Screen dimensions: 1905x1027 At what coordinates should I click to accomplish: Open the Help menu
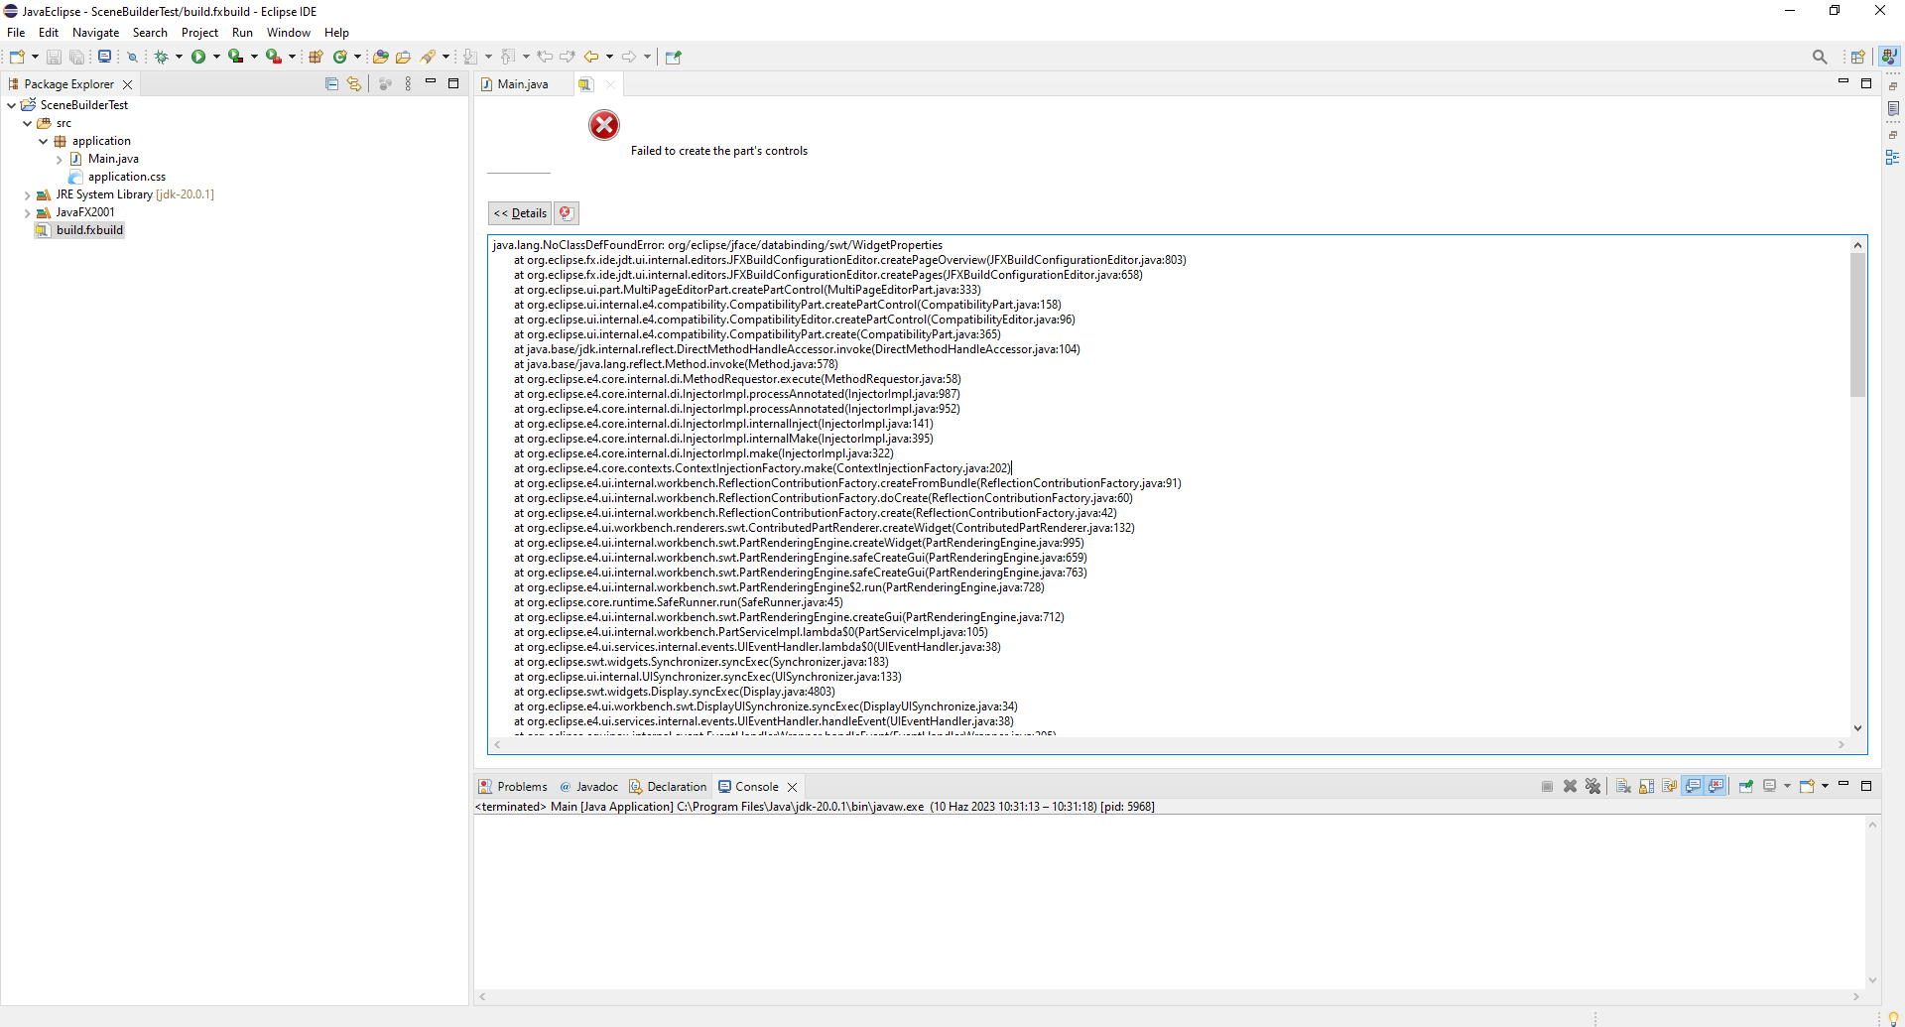[x=336, y=33]
